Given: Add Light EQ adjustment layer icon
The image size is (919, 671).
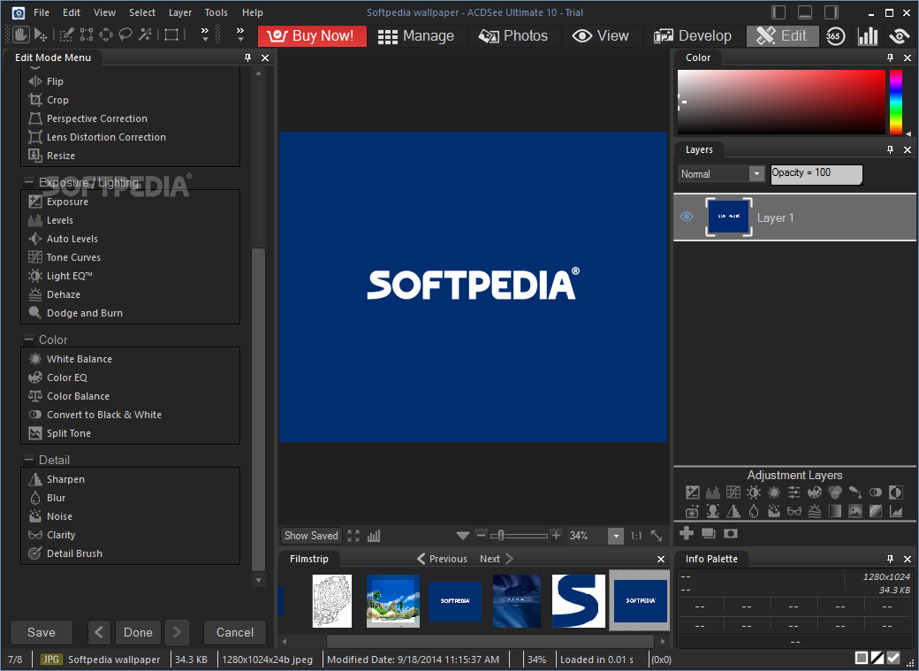Looking at the screenshot, I should pos(754,492).
